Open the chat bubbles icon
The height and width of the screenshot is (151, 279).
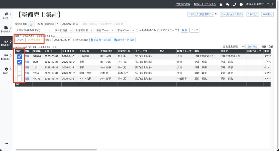point(228,4)
